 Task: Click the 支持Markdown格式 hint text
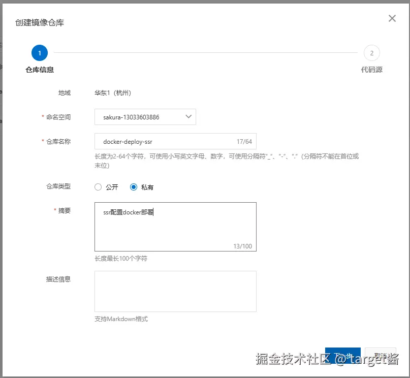pos(121,319)
